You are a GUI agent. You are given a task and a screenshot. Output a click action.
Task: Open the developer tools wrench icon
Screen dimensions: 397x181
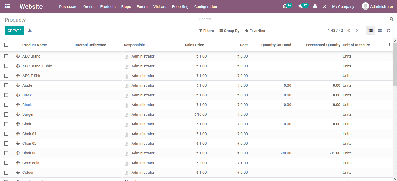pyautogui.click(x=324, y=6)
